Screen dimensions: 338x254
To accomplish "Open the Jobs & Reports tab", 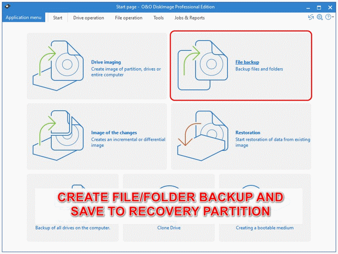I will click(189, 18).
